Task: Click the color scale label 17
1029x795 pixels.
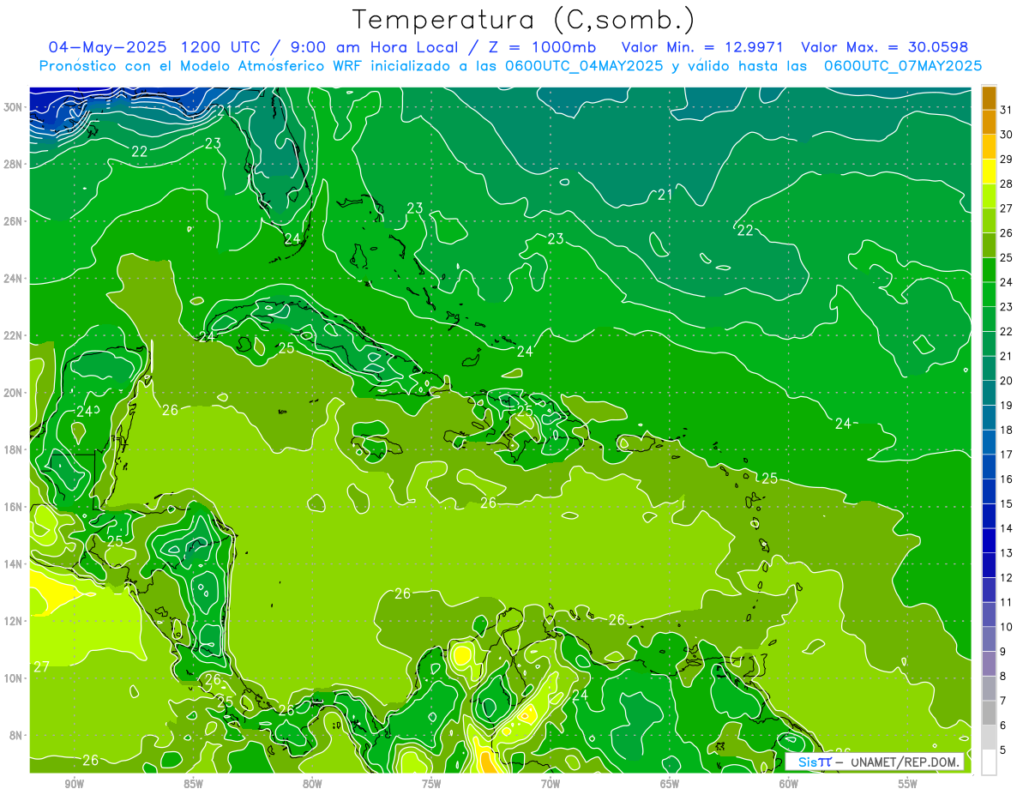Action: pyautogui.click(x=1007, y=455)
